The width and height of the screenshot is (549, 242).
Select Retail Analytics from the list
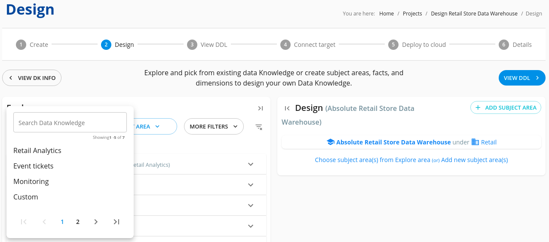[x=37, y=150]
